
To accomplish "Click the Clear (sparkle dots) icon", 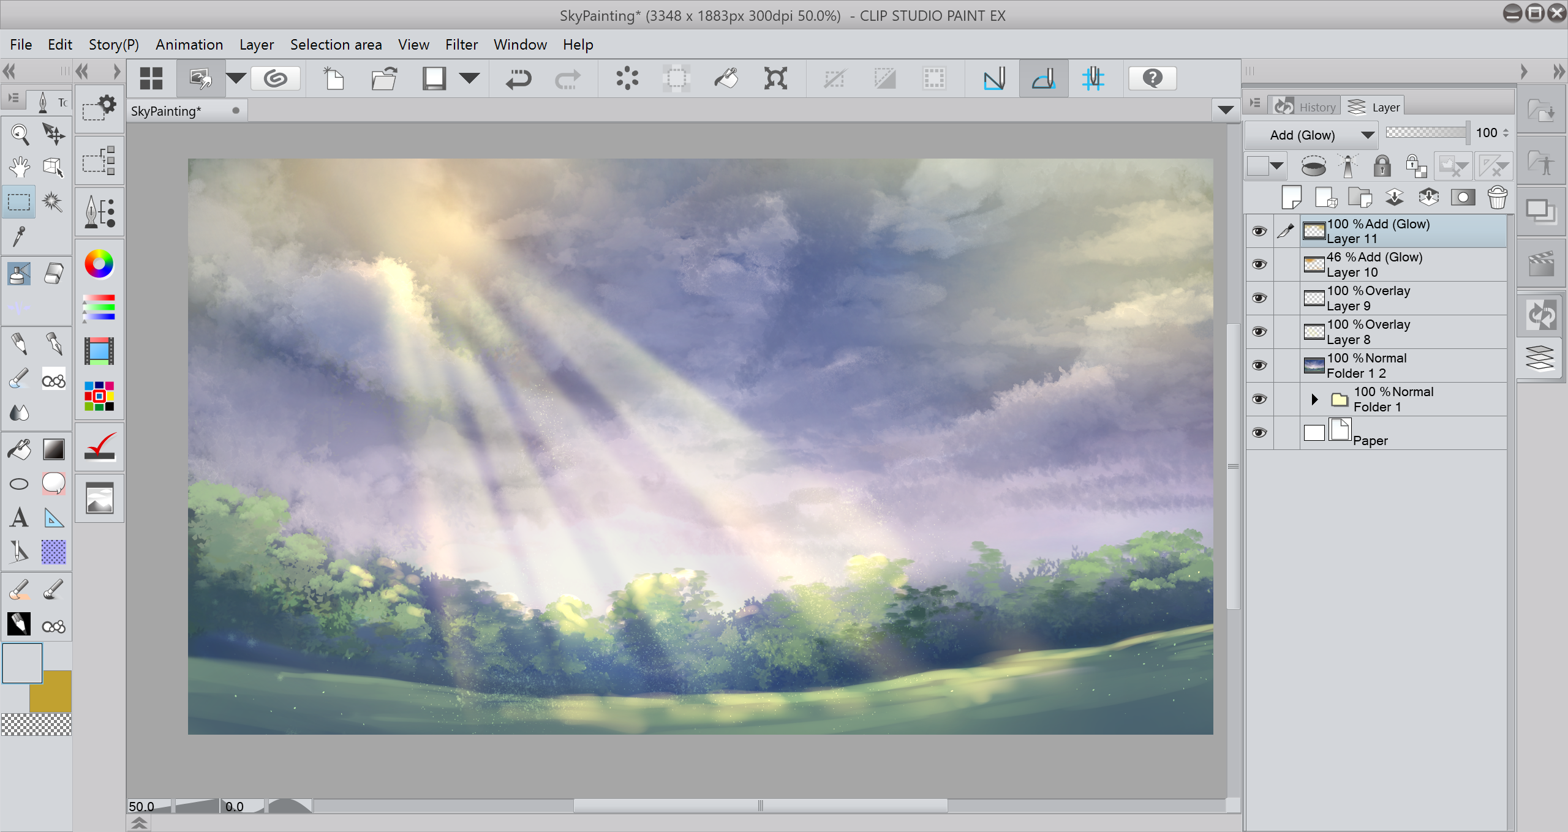I will pos(627,78).
